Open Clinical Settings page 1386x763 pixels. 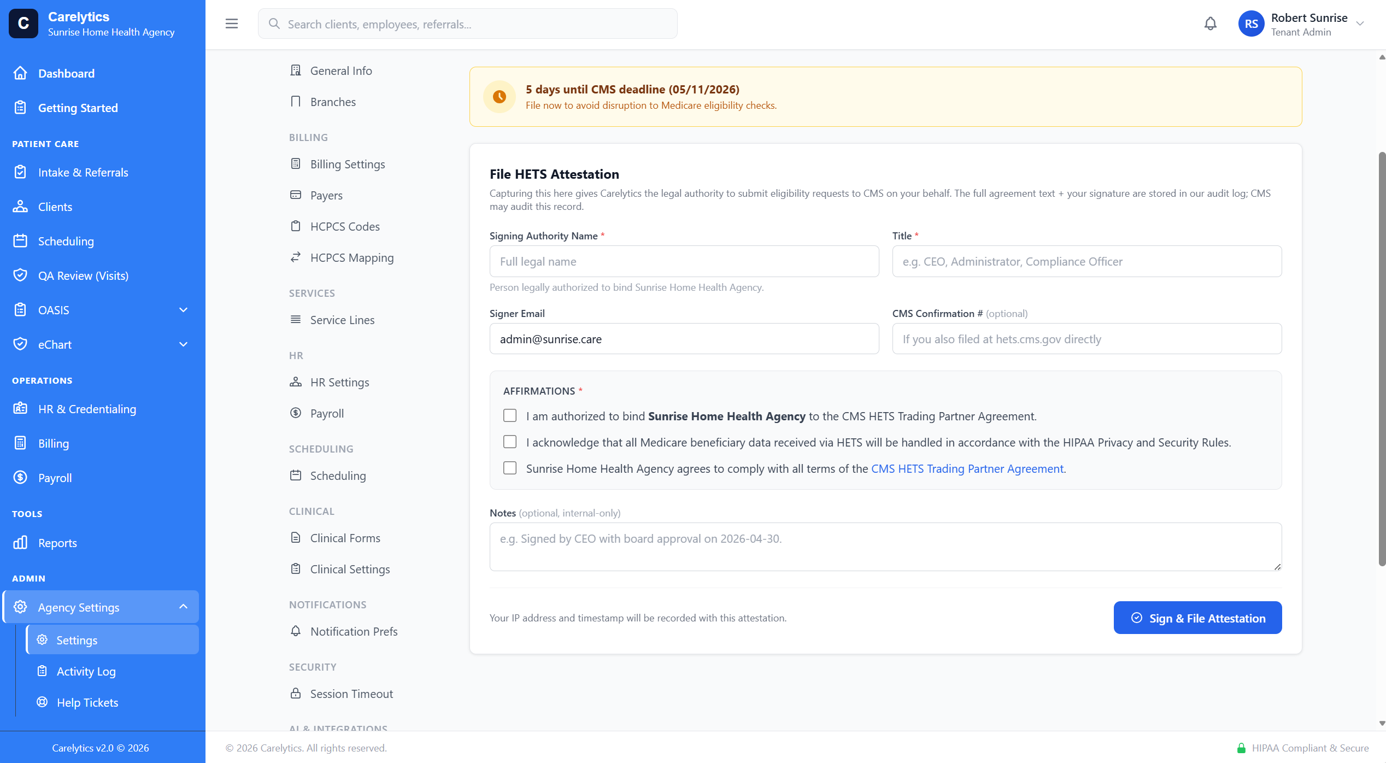pos(350,569)
